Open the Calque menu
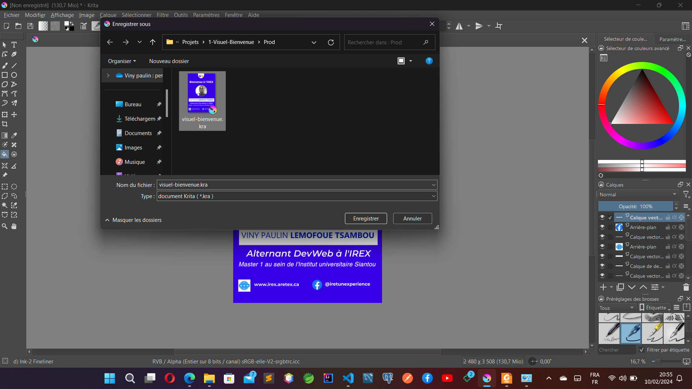Image resolution: width=692 pixels, height=389 pixels. pos(108,15)
